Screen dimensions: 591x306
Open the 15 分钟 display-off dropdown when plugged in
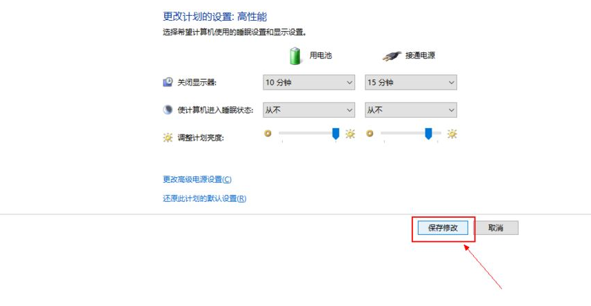point(411,82)
